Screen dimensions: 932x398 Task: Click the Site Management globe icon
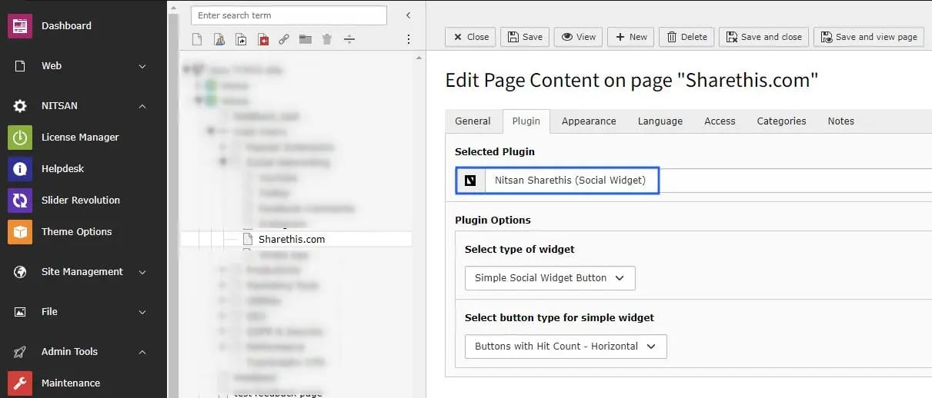click(20, 272)
